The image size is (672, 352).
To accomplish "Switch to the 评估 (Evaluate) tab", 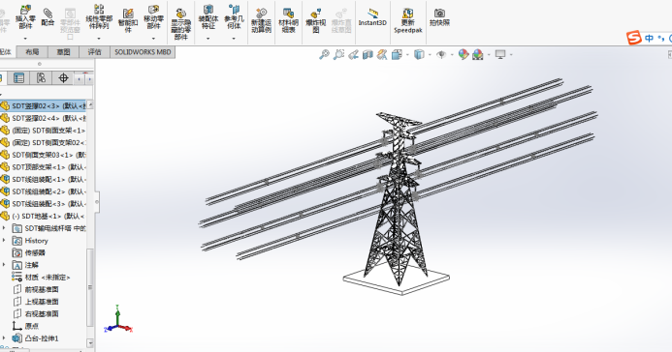I will (x=94, y=52).
